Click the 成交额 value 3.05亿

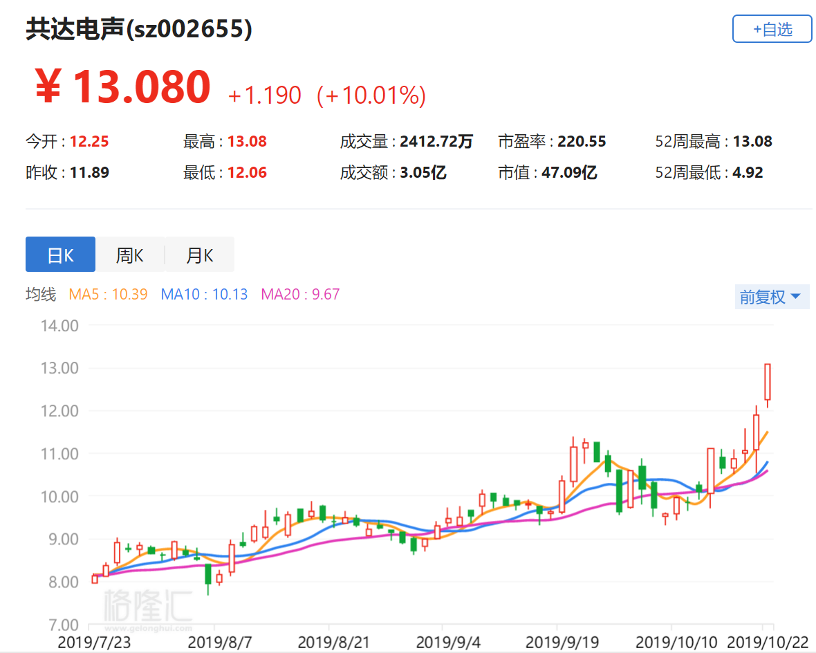(423, 172)
